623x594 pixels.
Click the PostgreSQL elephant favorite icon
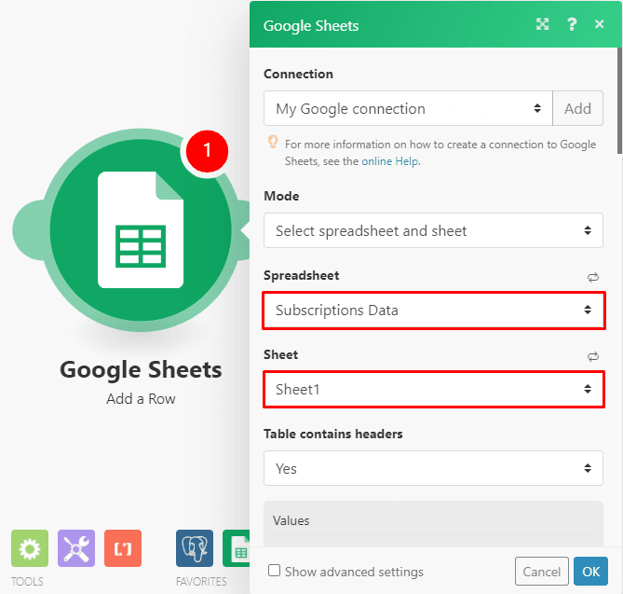[194, 549]
